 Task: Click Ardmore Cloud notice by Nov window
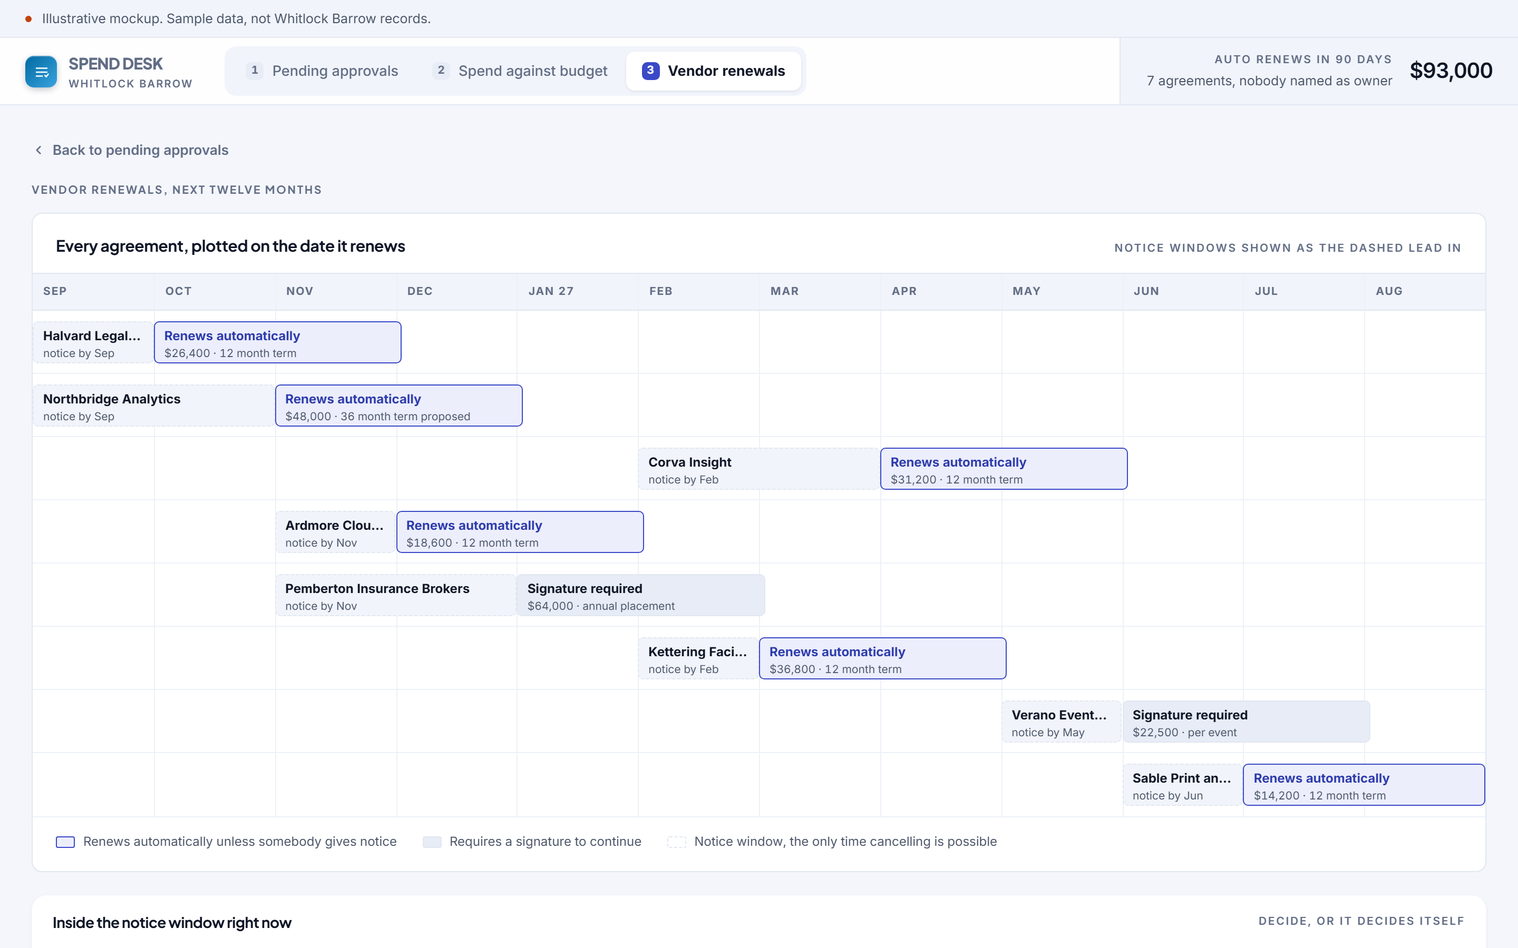336,532
